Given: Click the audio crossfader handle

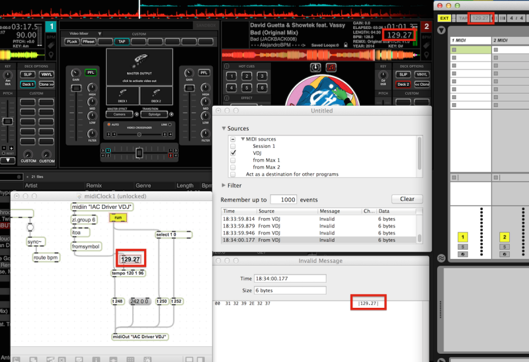Looking at the screenshot, I should point(139,153).
